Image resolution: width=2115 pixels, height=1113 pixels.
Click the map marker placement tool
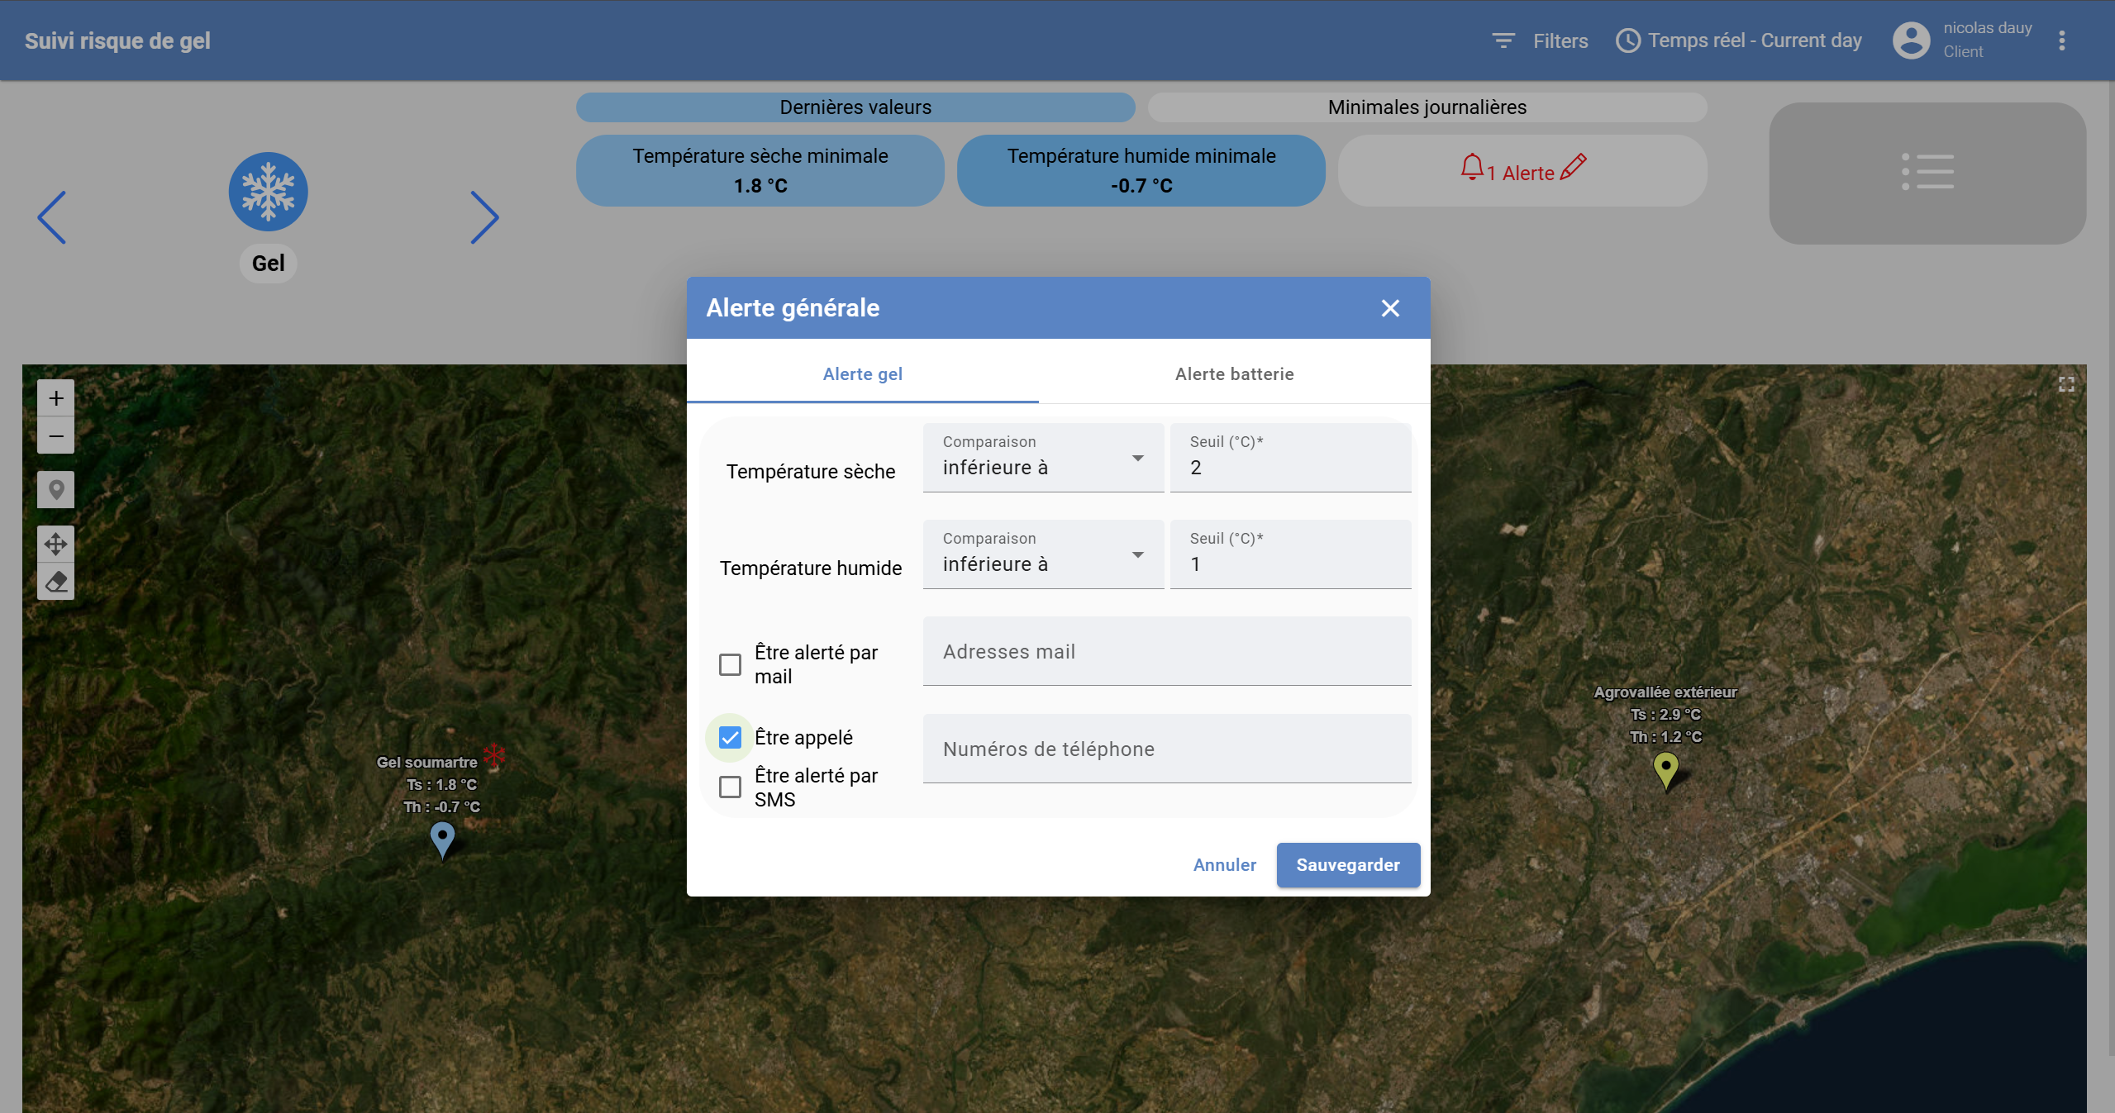55,490
